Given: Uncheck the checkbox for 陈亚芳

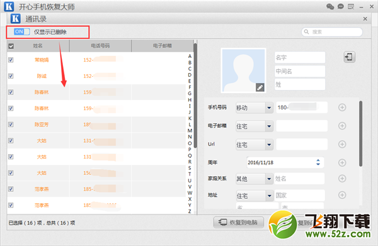Looking at the screenshot, I should 11,124.
